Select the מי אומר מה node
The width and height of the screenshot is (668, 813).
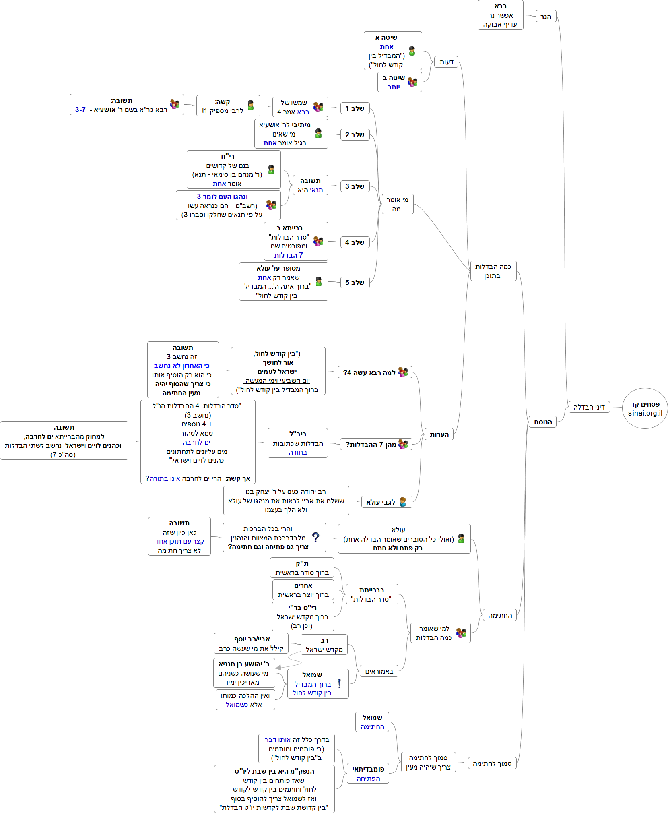coord(397,204)
